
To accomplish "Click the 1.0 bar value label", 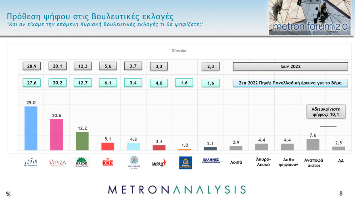I will click(185, 145).
